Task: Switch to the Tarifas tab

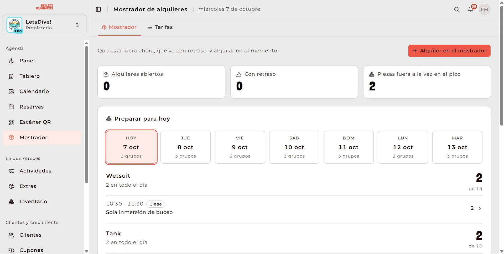Action: coord(160,27)
